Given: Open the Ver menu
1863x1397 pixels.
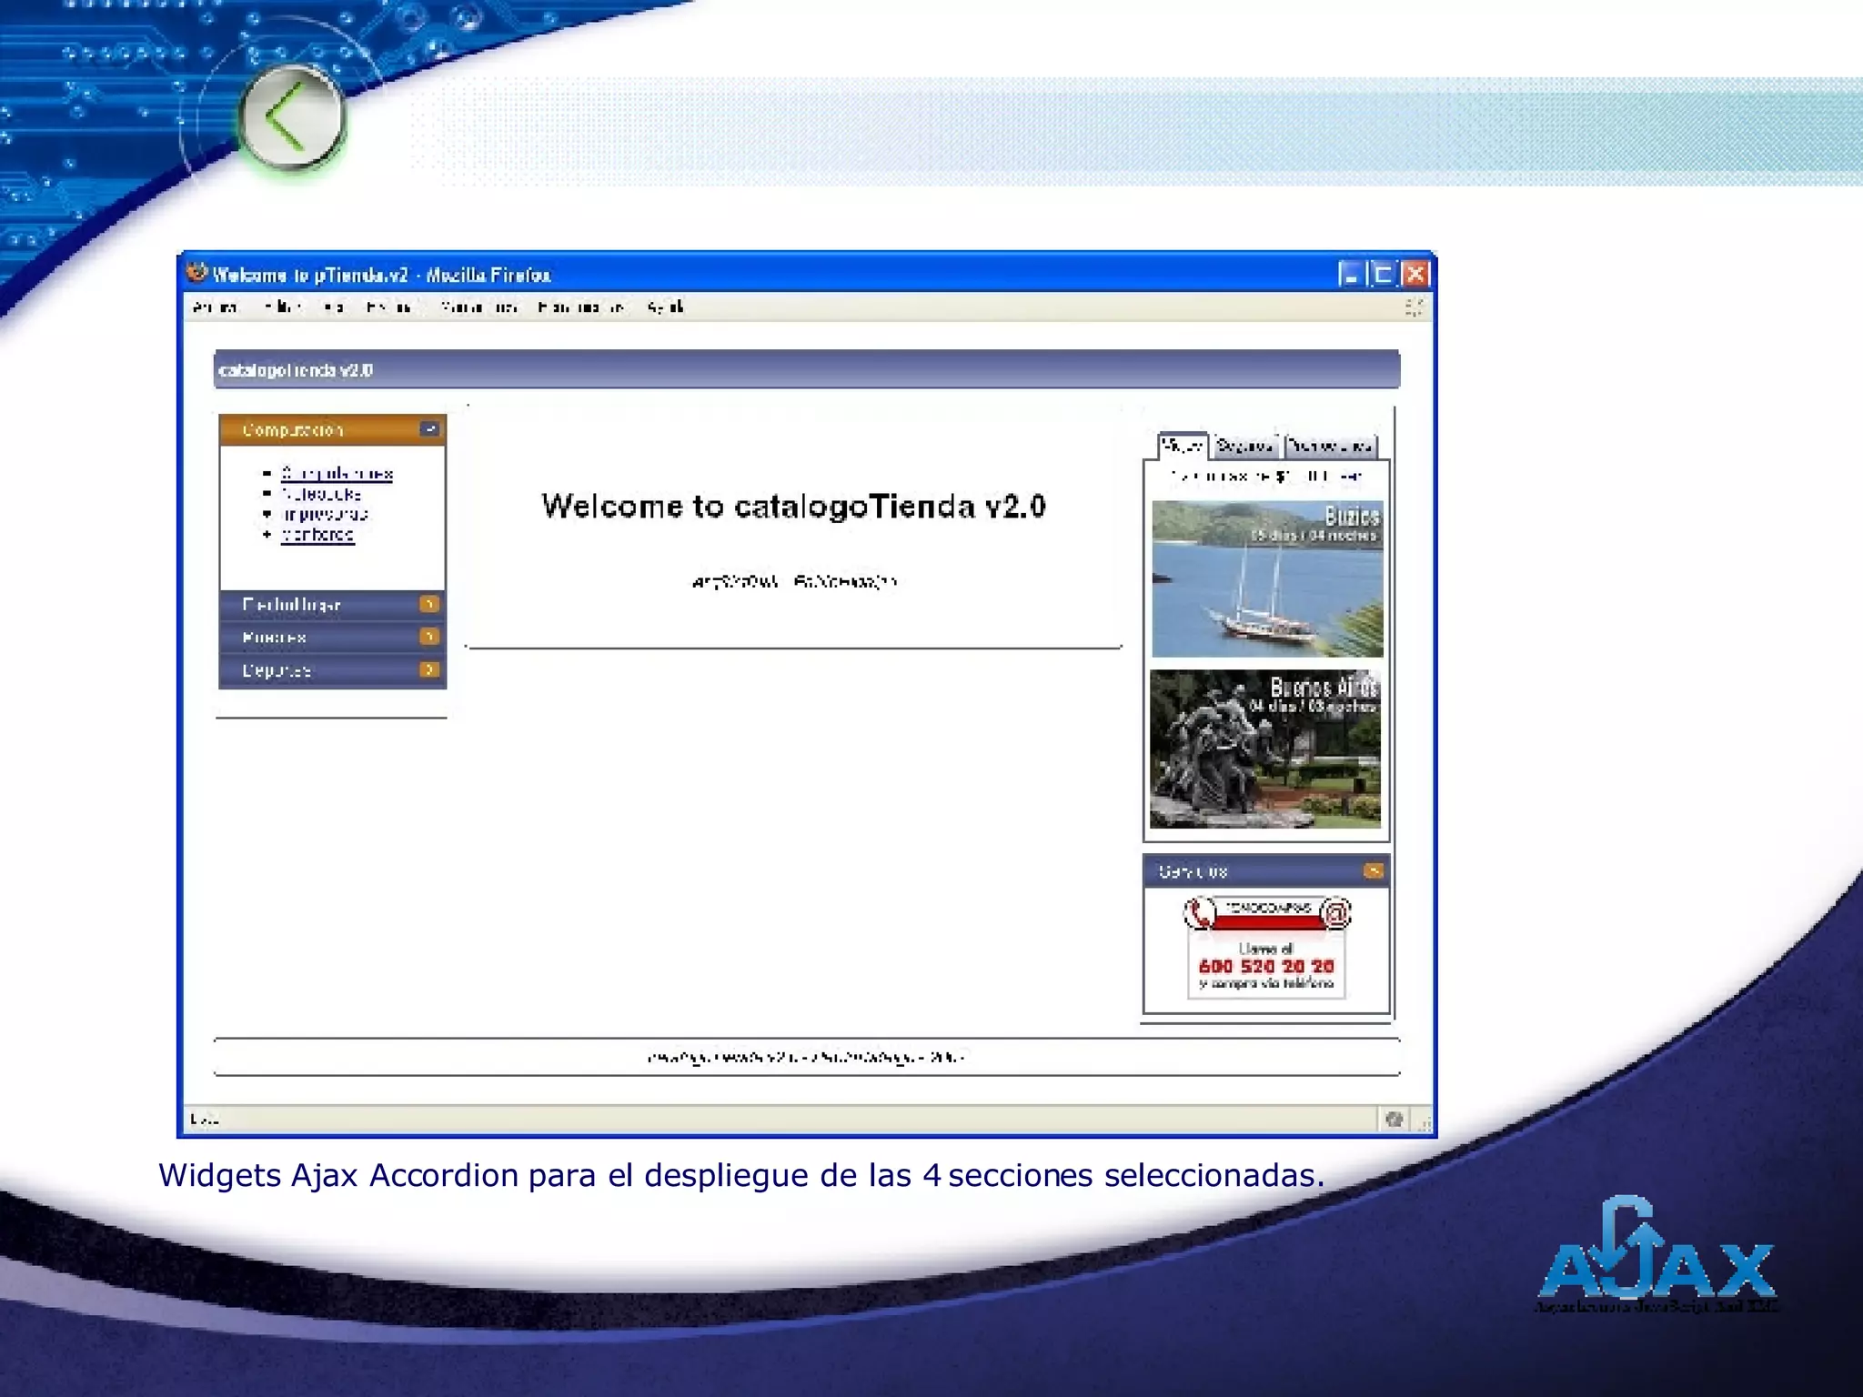Looking at the screenshot, I should 333,307.
